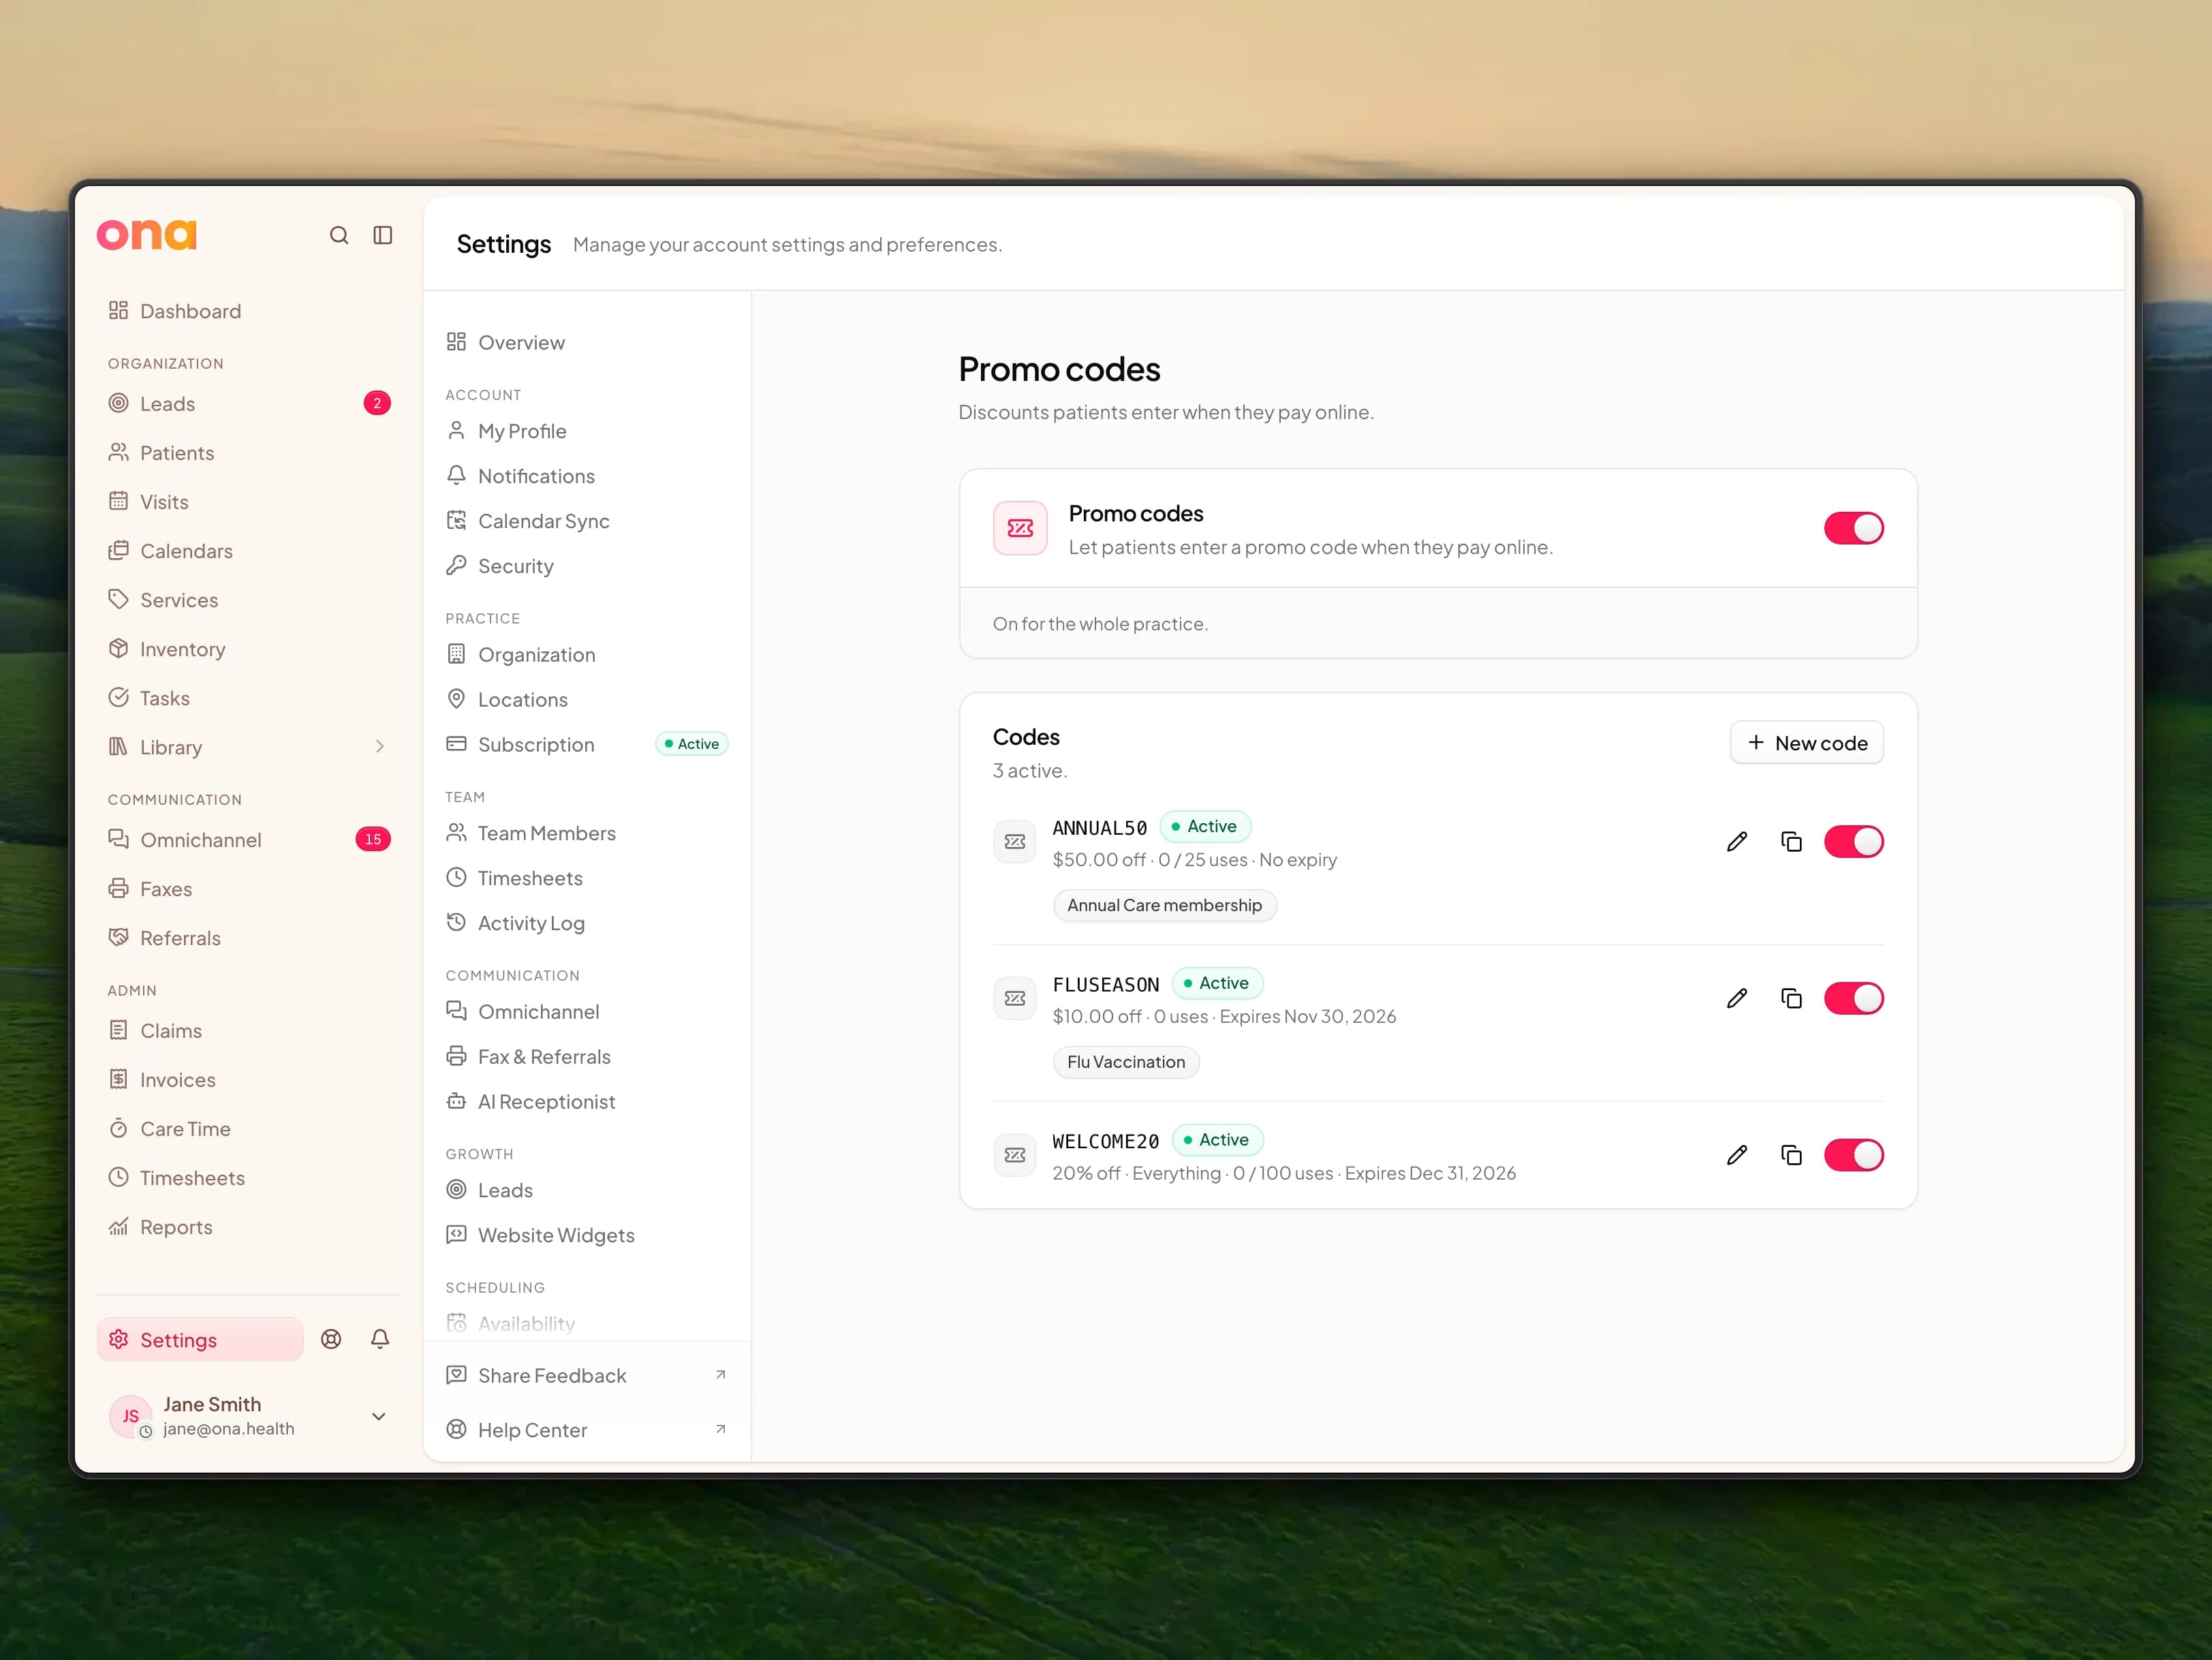Click the Promo codes ticket icon in card
The width and height of the screenshot is (2212, 1660).
[x=1020, y=528]
